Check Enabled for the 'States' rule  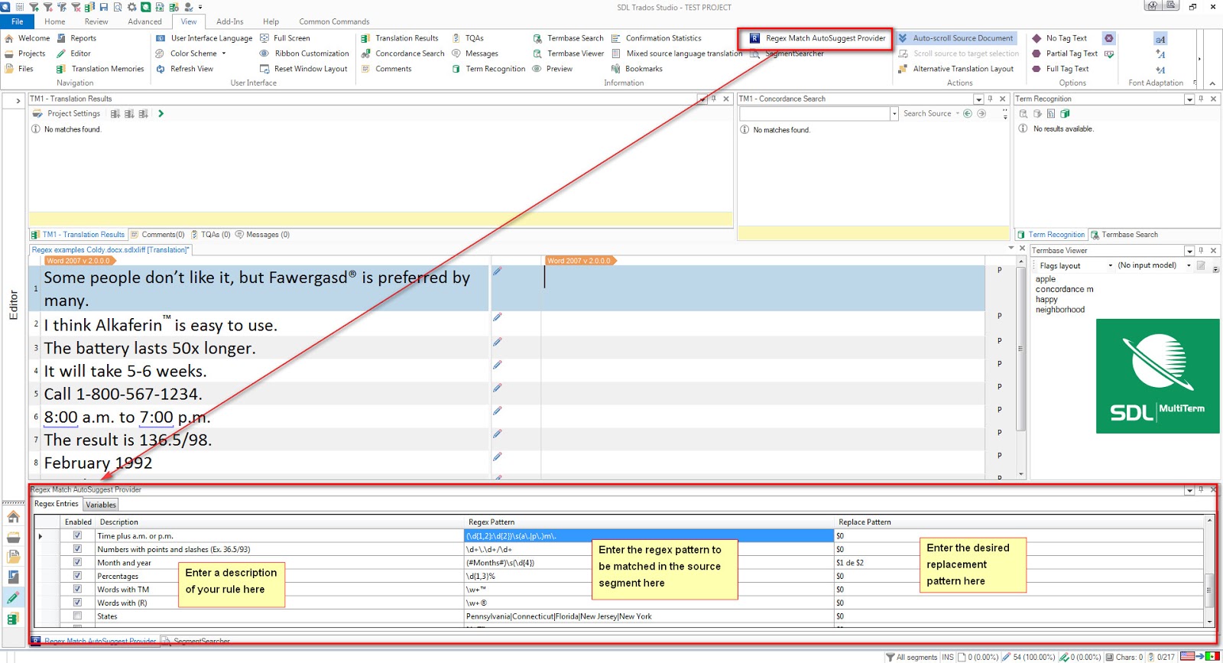[x=77, y=616]
